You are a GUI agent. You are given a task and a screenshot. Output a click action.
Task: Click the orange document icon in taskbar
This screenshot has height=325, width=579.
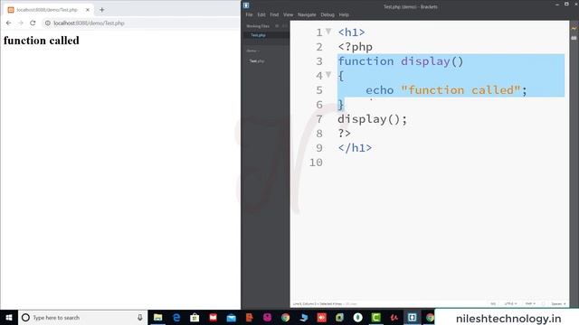250,318
